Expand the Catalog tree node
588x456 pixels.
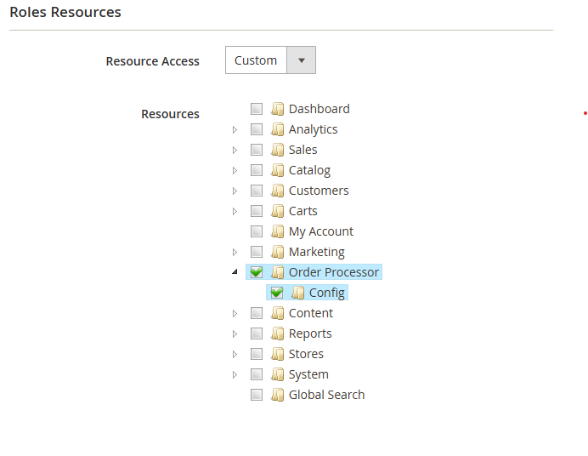tap(235, 170)
